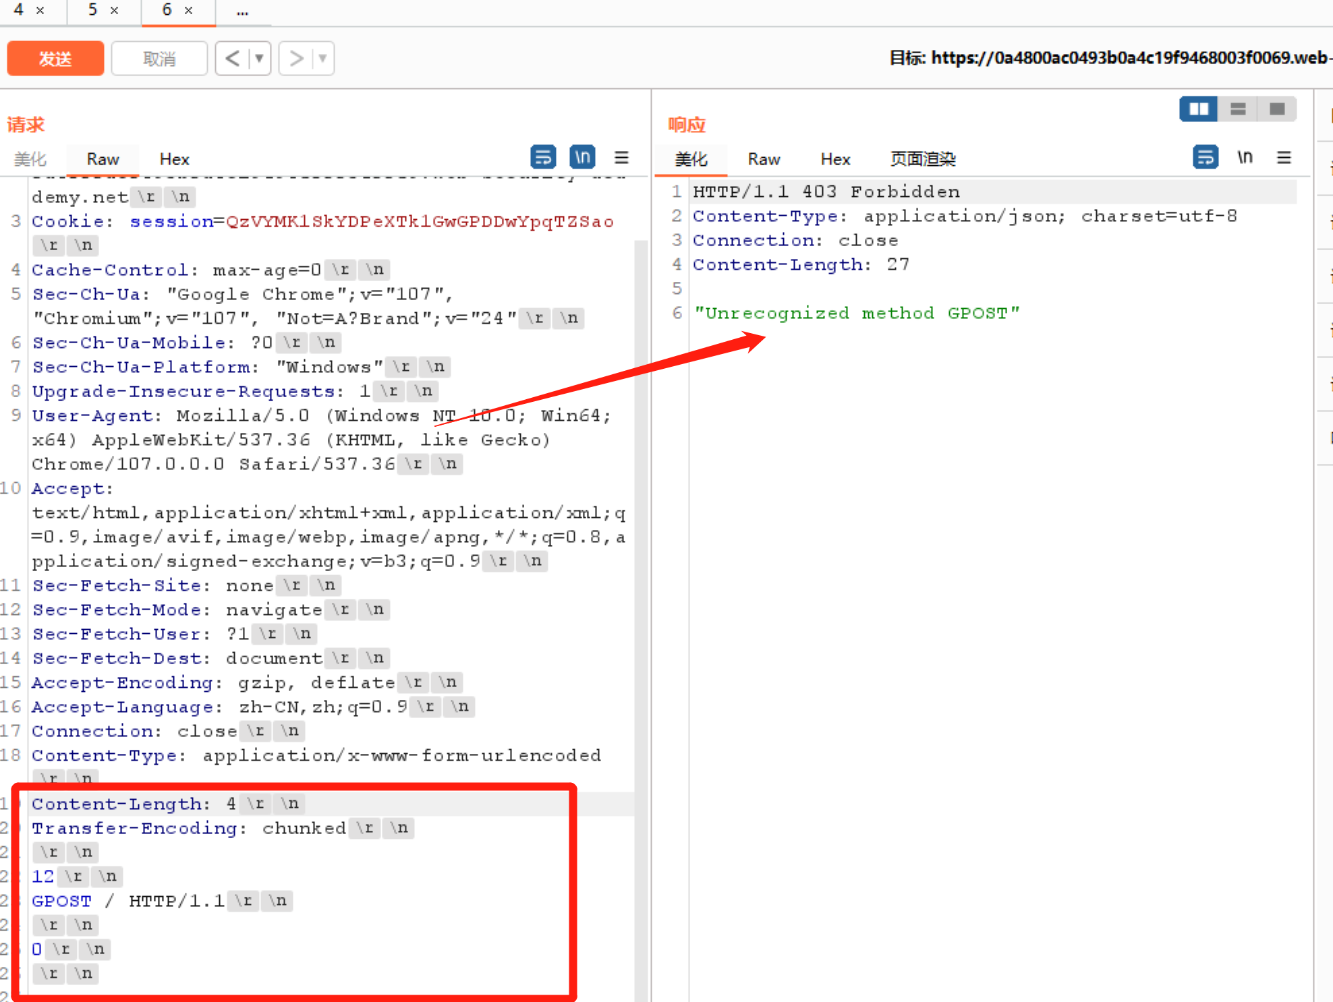Viewport: 1333px width, 1002px height.
Task: Toggle word wrap in response panel
Action: coord(1206,157)
